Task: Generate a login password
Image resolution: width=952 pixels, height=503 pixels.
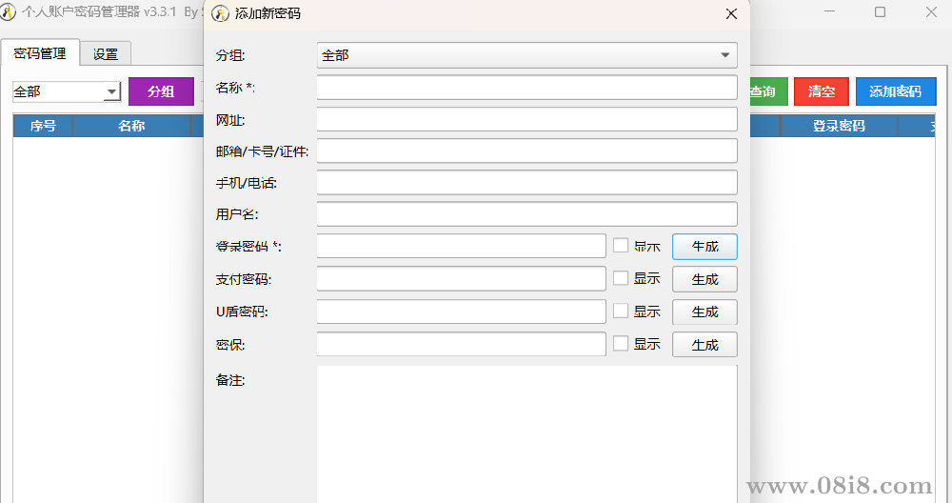Action: pos(704,247)
